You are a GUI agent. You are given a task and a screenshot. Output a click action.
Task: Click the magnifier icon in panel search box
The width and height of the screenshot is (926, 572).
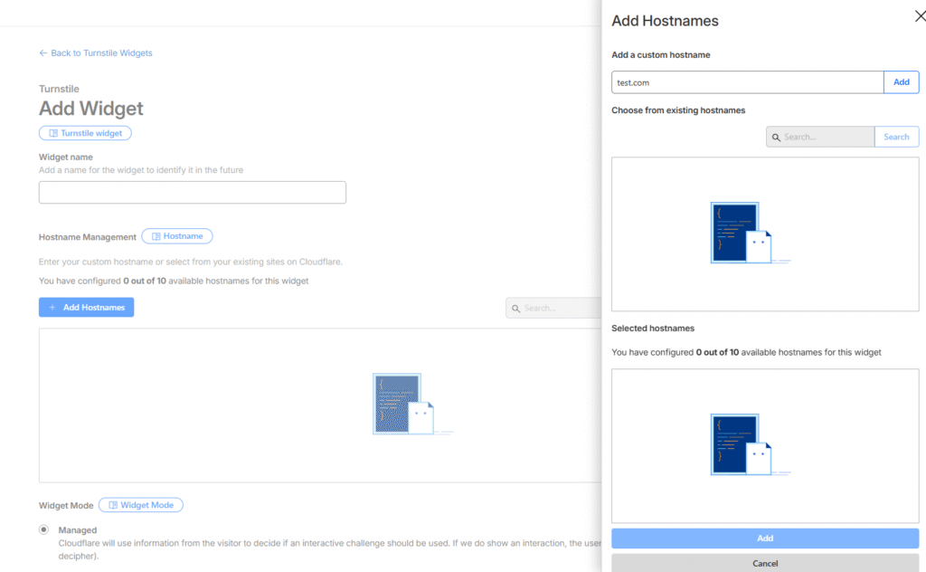775,137
